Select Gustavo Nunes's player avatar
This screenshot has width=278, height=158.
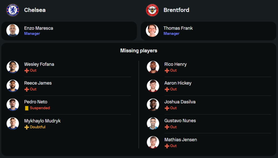coord(153,124)
